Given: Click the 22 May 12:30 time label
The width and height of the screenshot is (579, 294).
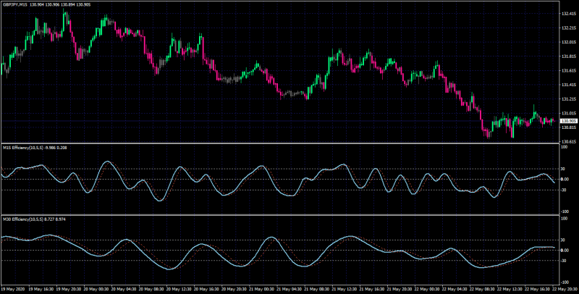Looking at the screenshot, I should [510, 289].
